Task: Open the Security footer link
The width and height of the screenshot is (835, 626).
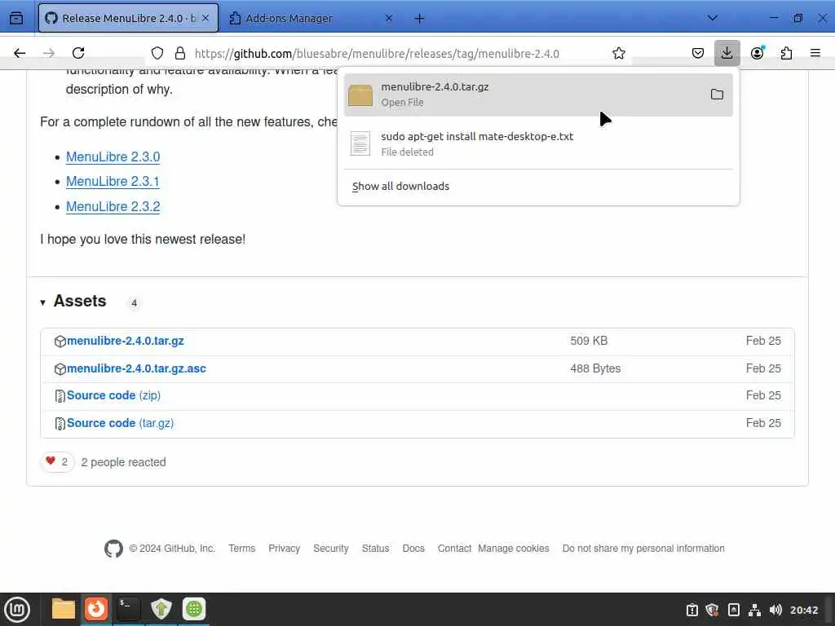Action: (331, 549)
